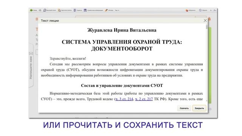
Task: Decrease font size with A- button
Action: pos(211,10)
